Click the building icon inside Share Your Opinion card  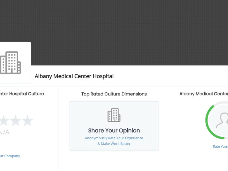(114, 115)
